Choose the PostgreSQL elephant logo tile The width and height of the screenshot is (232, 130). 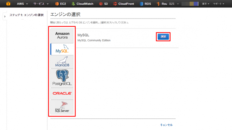62,78
